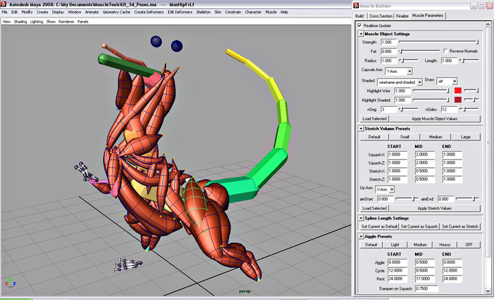
Task: Click the Muscle Builder window icon
Action: [x=356, y=6]
